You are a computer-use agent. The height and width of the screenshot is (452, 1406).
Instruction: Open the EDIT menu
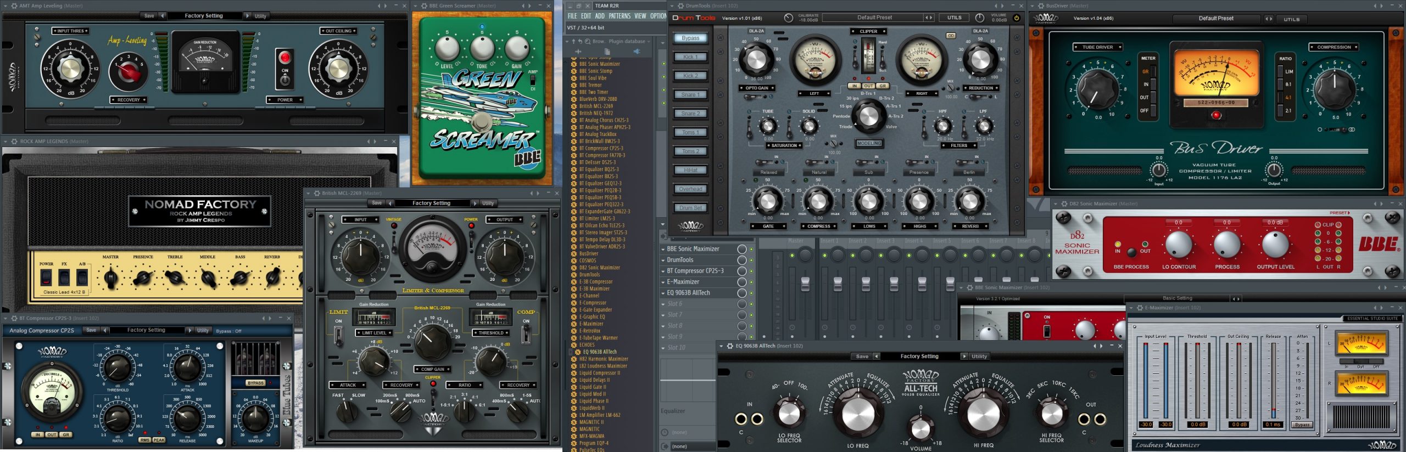click(x=586, y=16)
